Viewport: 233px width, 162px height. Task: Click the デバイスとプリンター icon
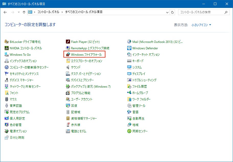[x=68, y=80]
